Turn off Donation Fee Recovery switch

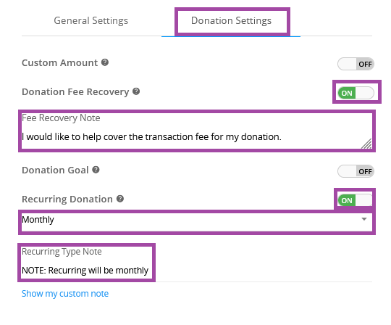click(x=356, y=93)
